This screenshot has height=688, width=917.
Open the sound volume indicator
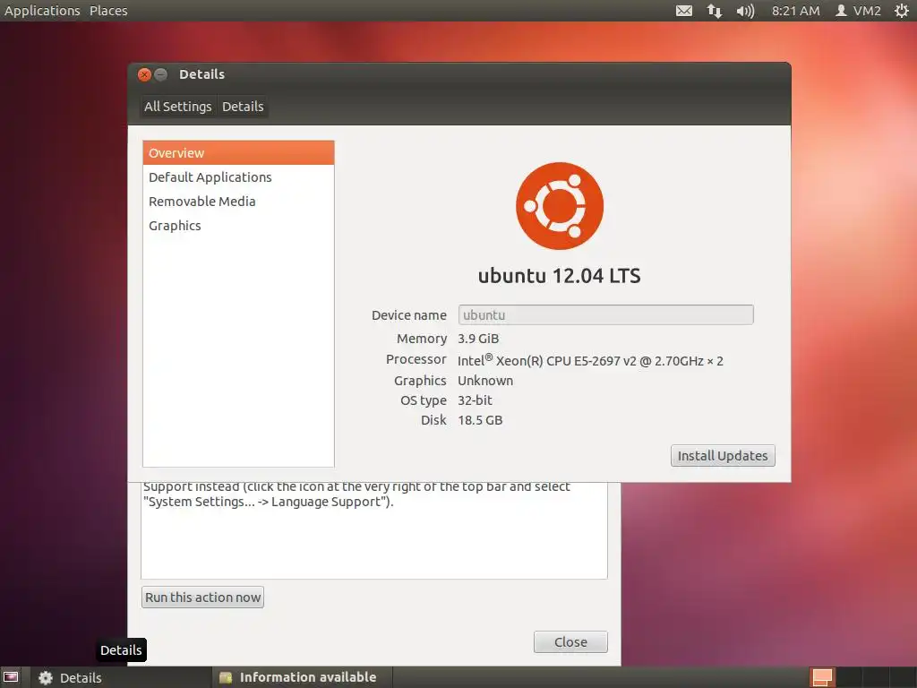pyautogui.click(x=745, y=11)
